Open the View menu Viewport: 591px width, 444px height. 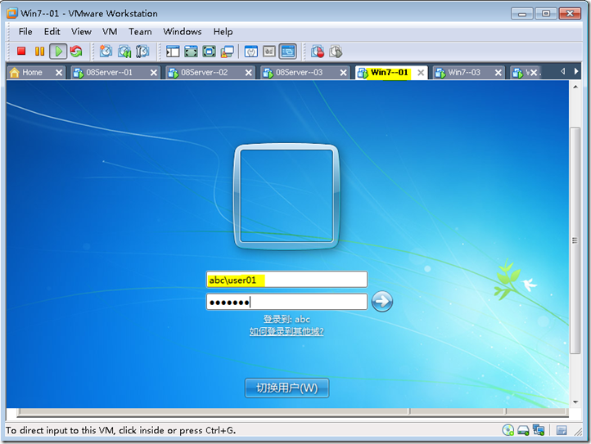pos(81,31)
